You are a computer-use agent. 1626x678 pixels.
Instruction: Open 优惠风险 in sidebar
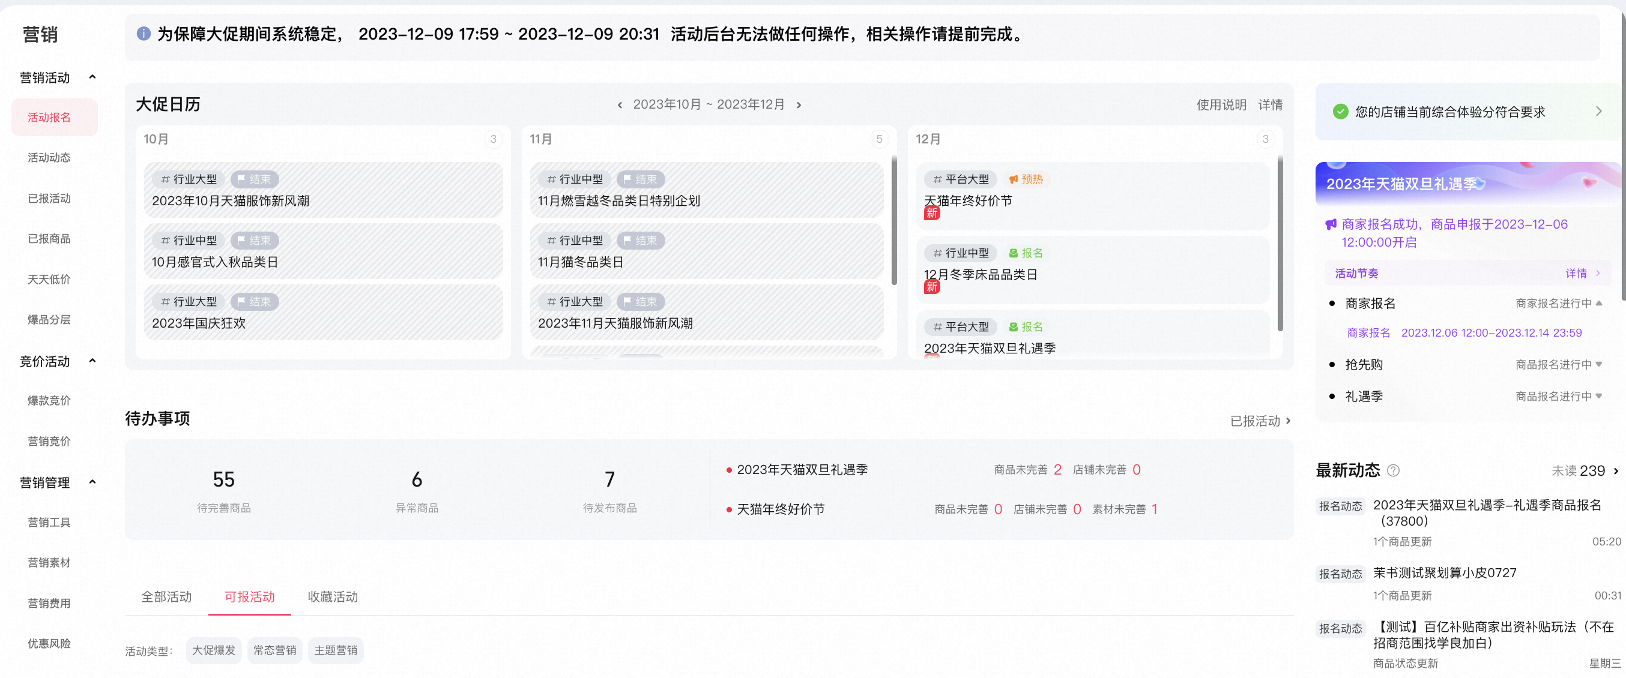click(49, 644)
